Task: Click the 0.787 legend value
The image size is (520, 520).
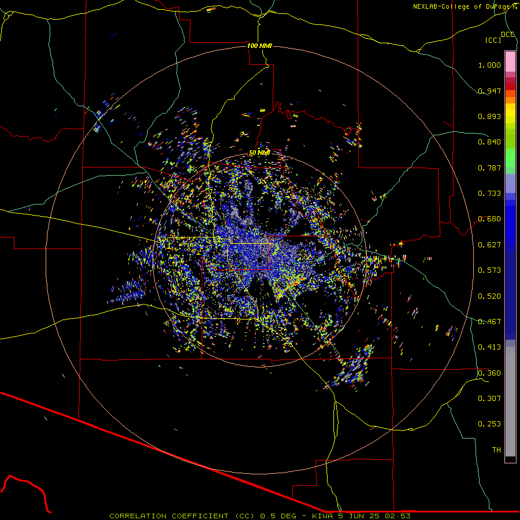Action: (489, 168)
